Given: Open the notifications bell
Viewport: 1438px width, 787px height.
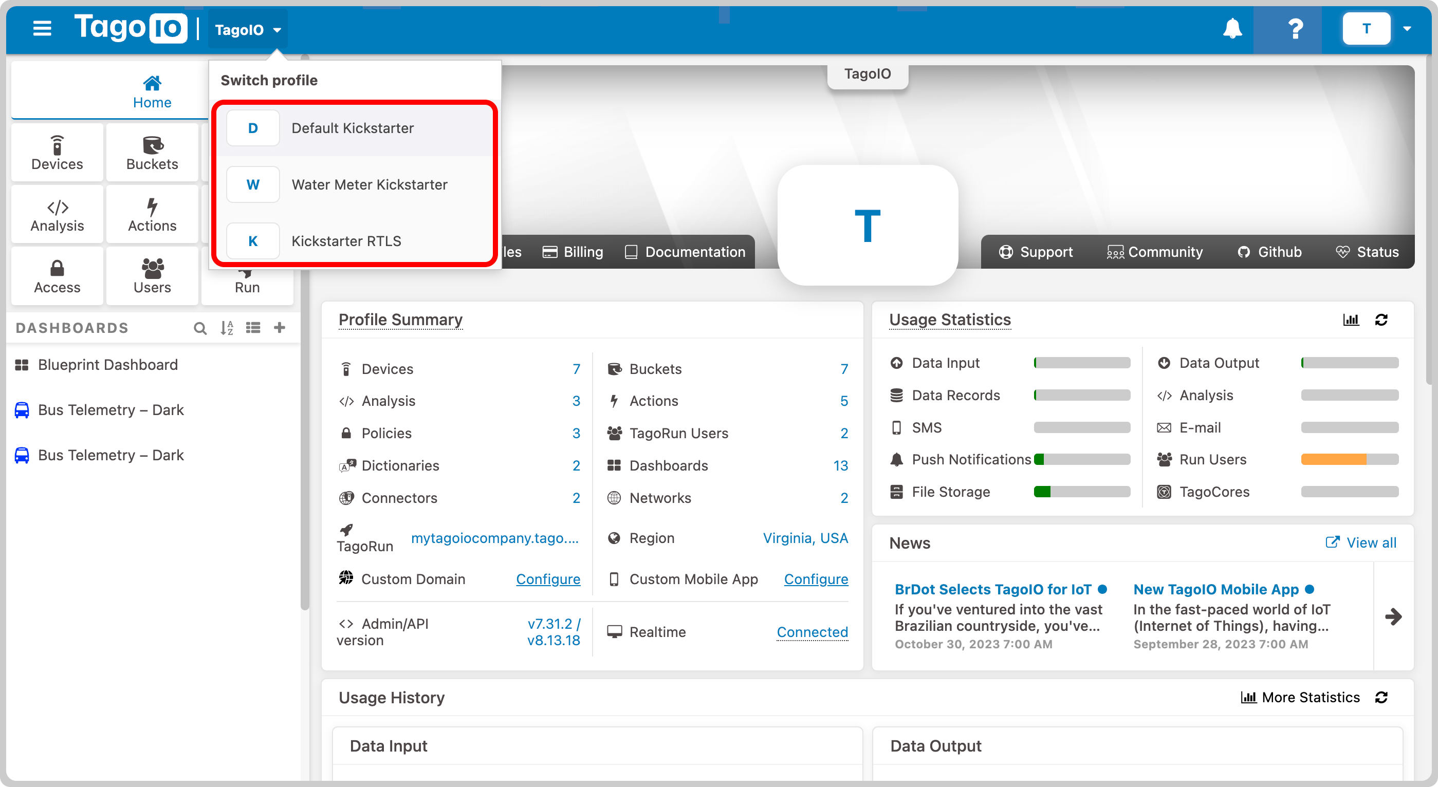Looking at the screenshot, I should point(1232,28).
